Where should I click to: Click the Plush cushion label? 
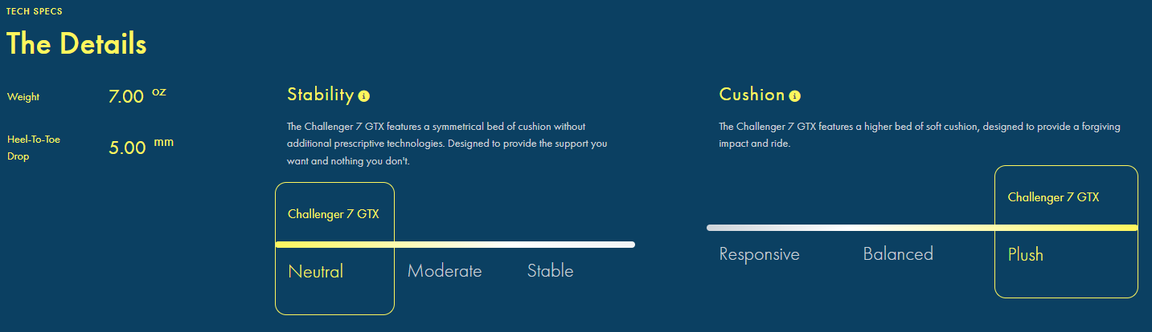coord(1026,254)
